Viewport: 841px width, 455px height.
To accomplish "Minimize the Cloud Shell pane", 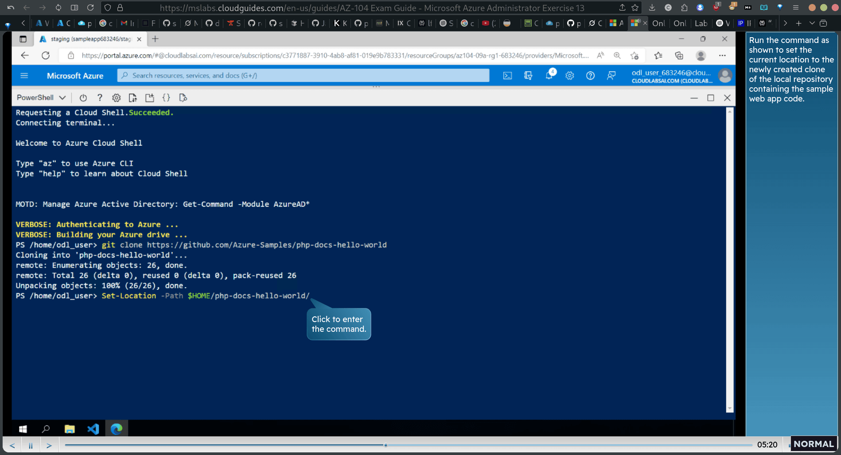I will click(x=694, y=98).
